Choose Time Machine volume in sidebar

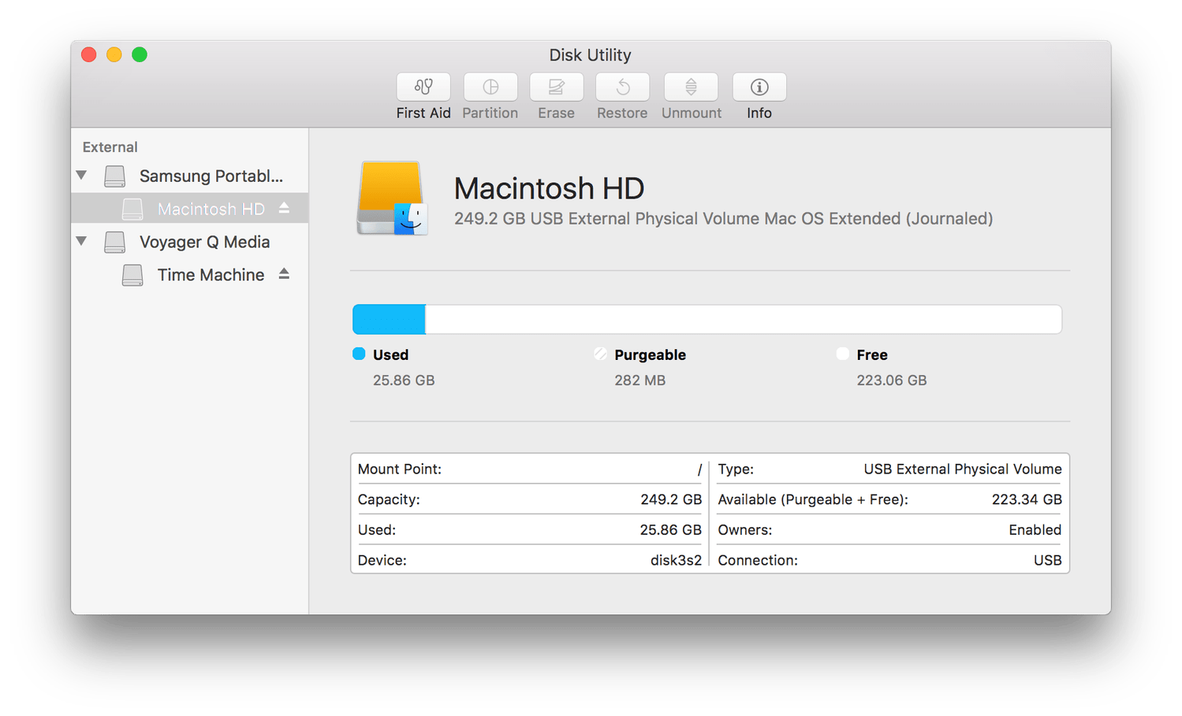point(210,275)
